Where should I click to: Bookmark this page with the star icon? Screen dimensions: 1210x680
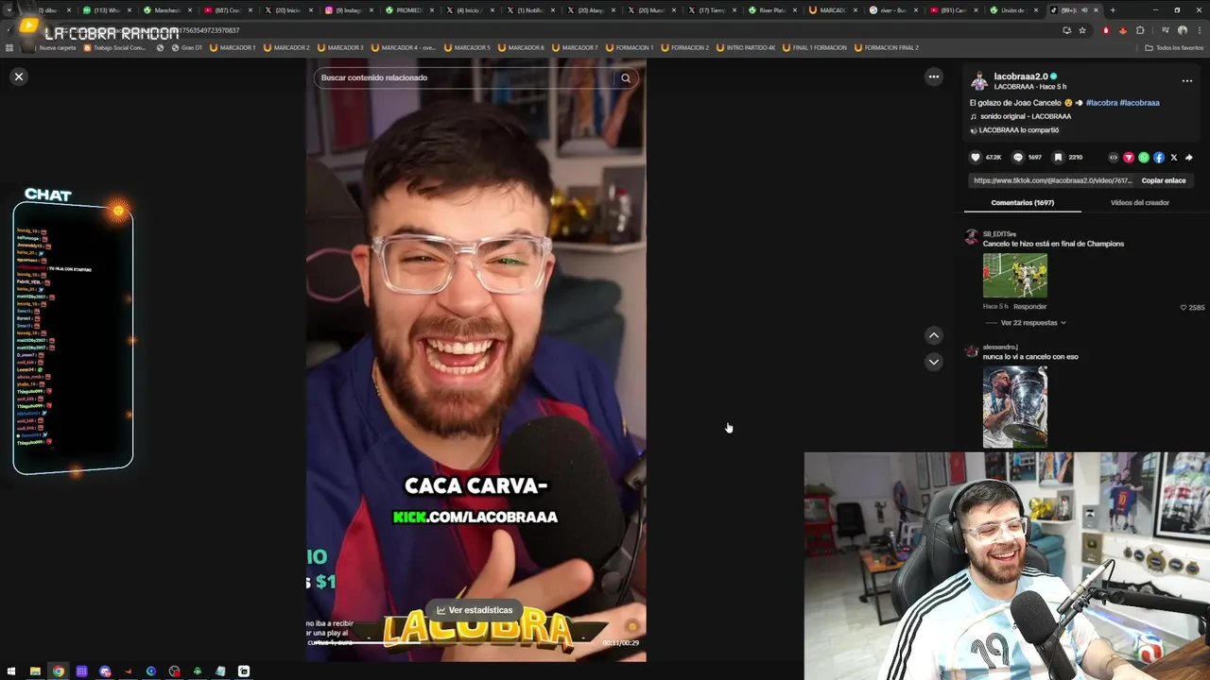1082,30
